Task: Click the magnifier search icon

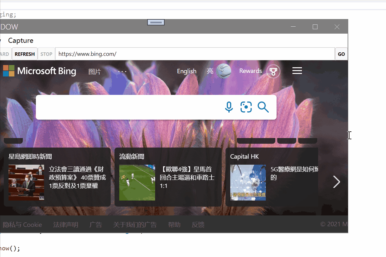Action: (263, 107)
